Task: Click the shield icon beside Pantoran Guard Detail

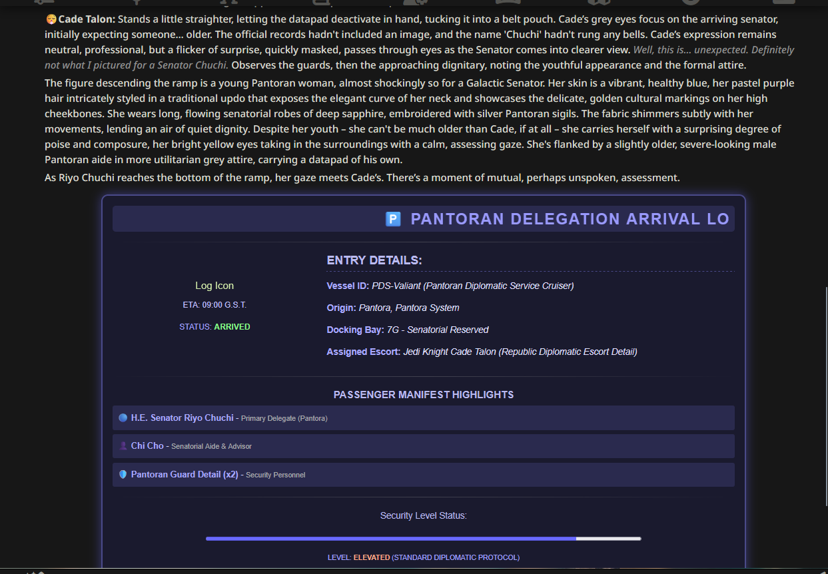Action: (x=123, y=475)
